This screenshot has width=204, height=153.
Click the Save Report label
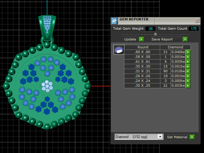pos(162,39)
